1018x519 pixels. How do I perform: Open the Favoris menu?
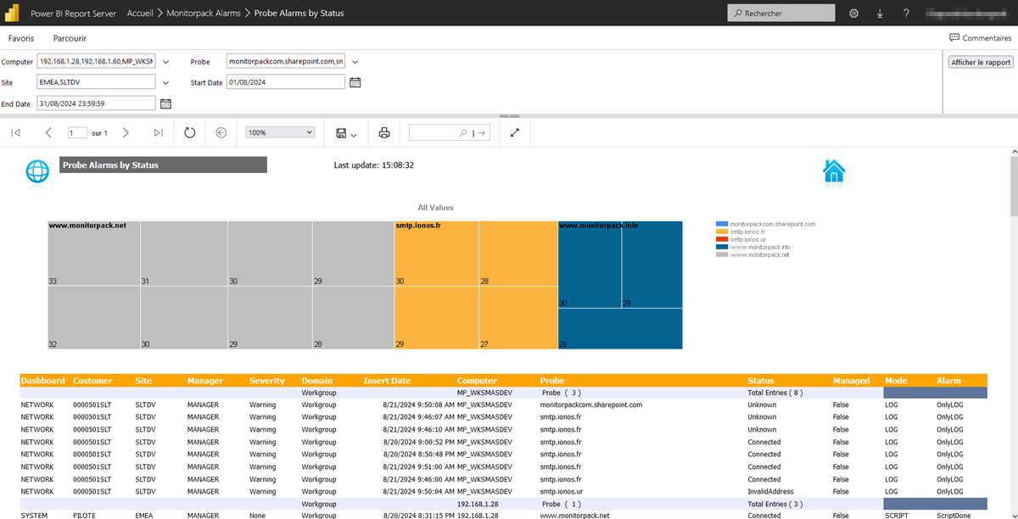[x=21, y=38]
